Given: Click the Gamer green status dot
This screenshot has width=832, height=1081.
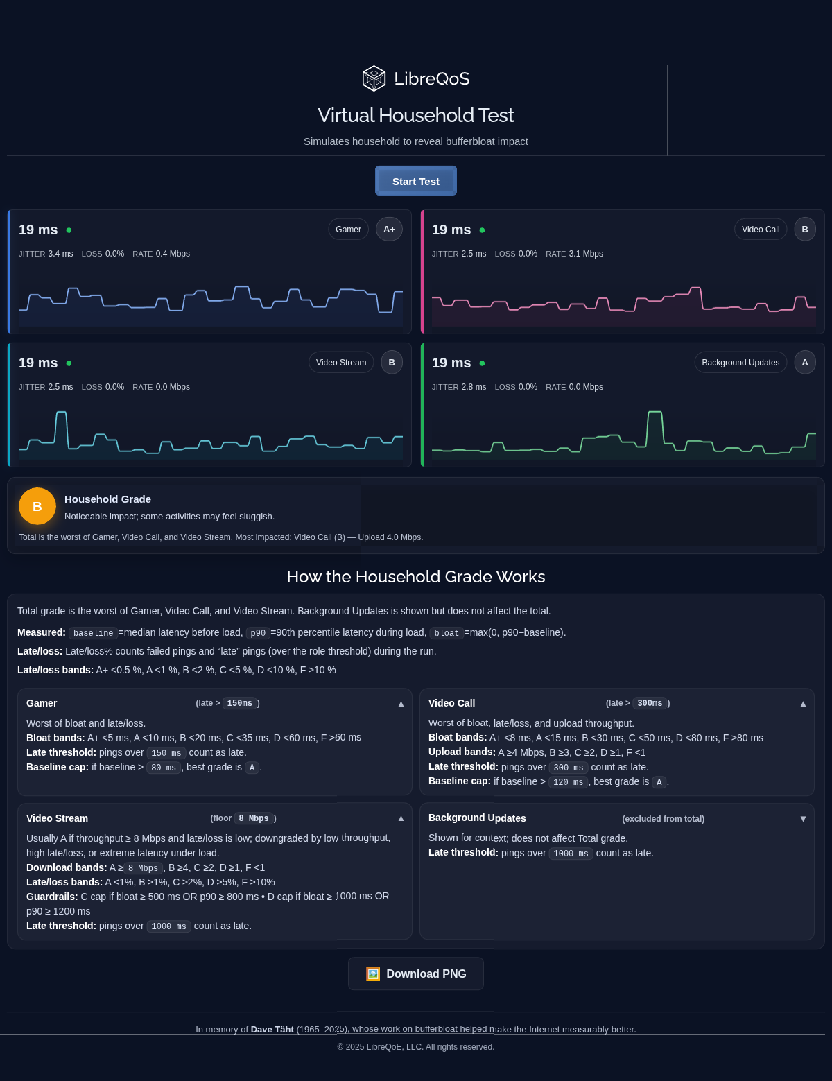Looking at the screenshot, I should (69, 230).
